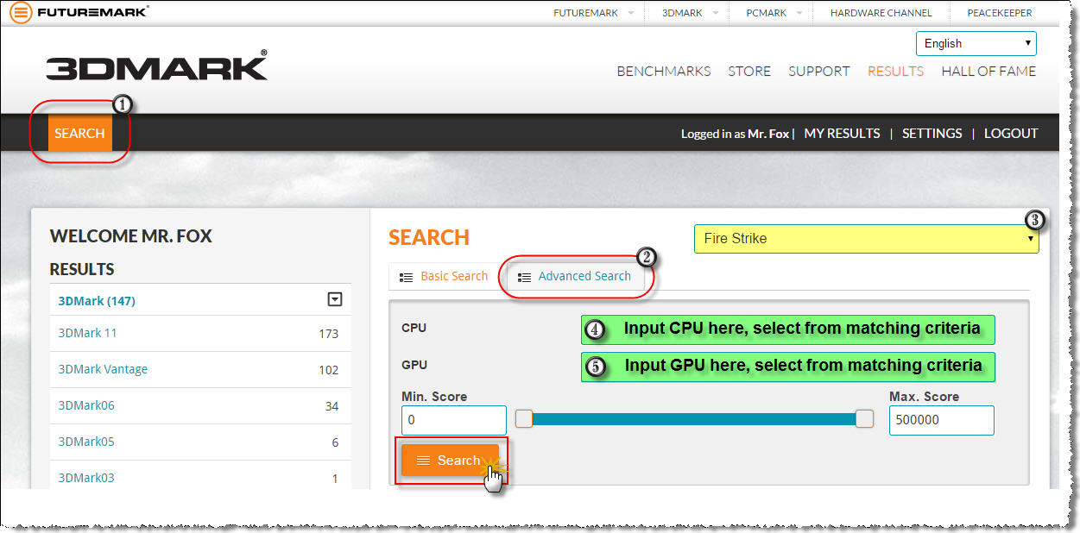The height and width of the screenshot is (533, 1080).
Task: Open the 3DMark06 results
Action: pyautogui.click(x=86, y=405)
